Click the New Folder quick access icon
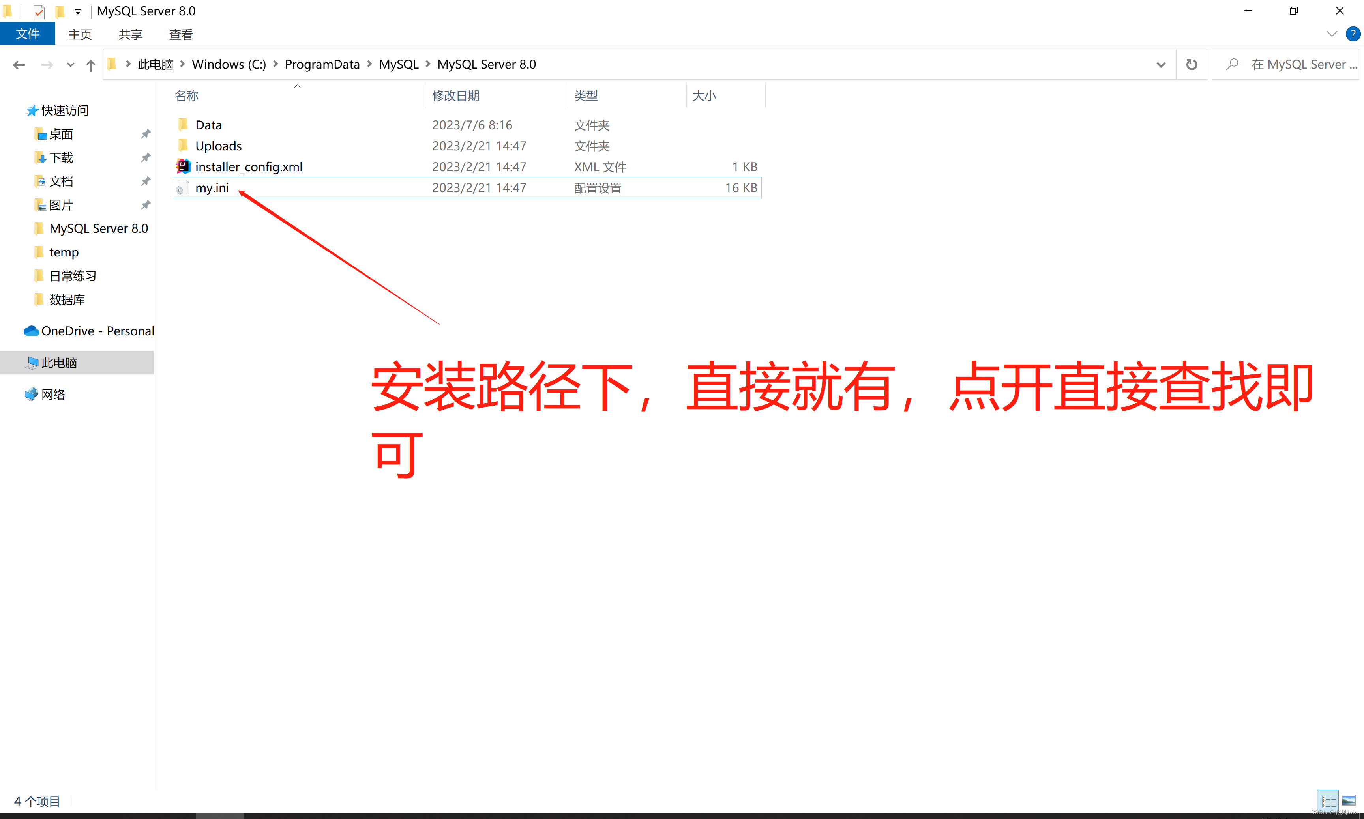 (60, 11)
